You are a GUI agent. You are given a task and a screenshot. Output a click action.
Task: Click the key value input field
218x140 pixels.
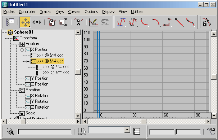(189, 132)
